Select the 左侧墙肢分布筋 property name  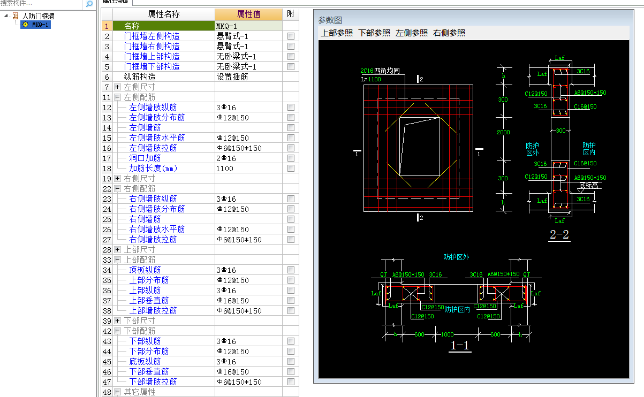pos(157,117)
